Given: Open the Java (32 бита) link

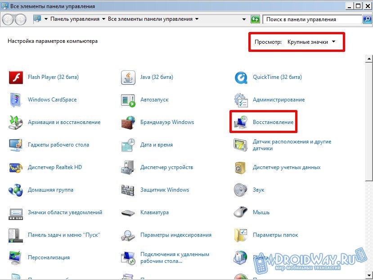Looking at the screenshot, I should click(157, 77).
